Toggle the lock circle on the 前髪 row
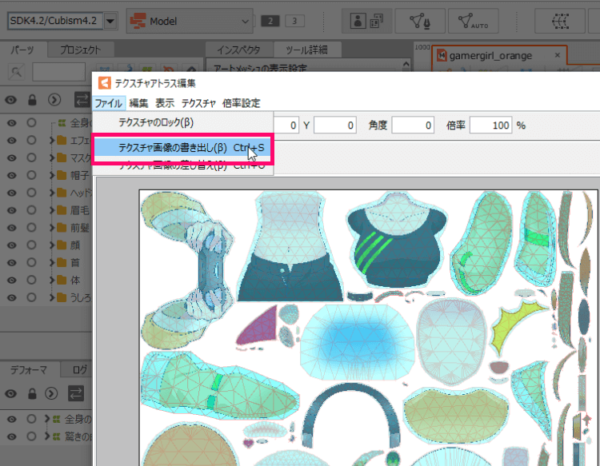Image resolution: width=600 pixels, height=466 pixels. point(31,228)
